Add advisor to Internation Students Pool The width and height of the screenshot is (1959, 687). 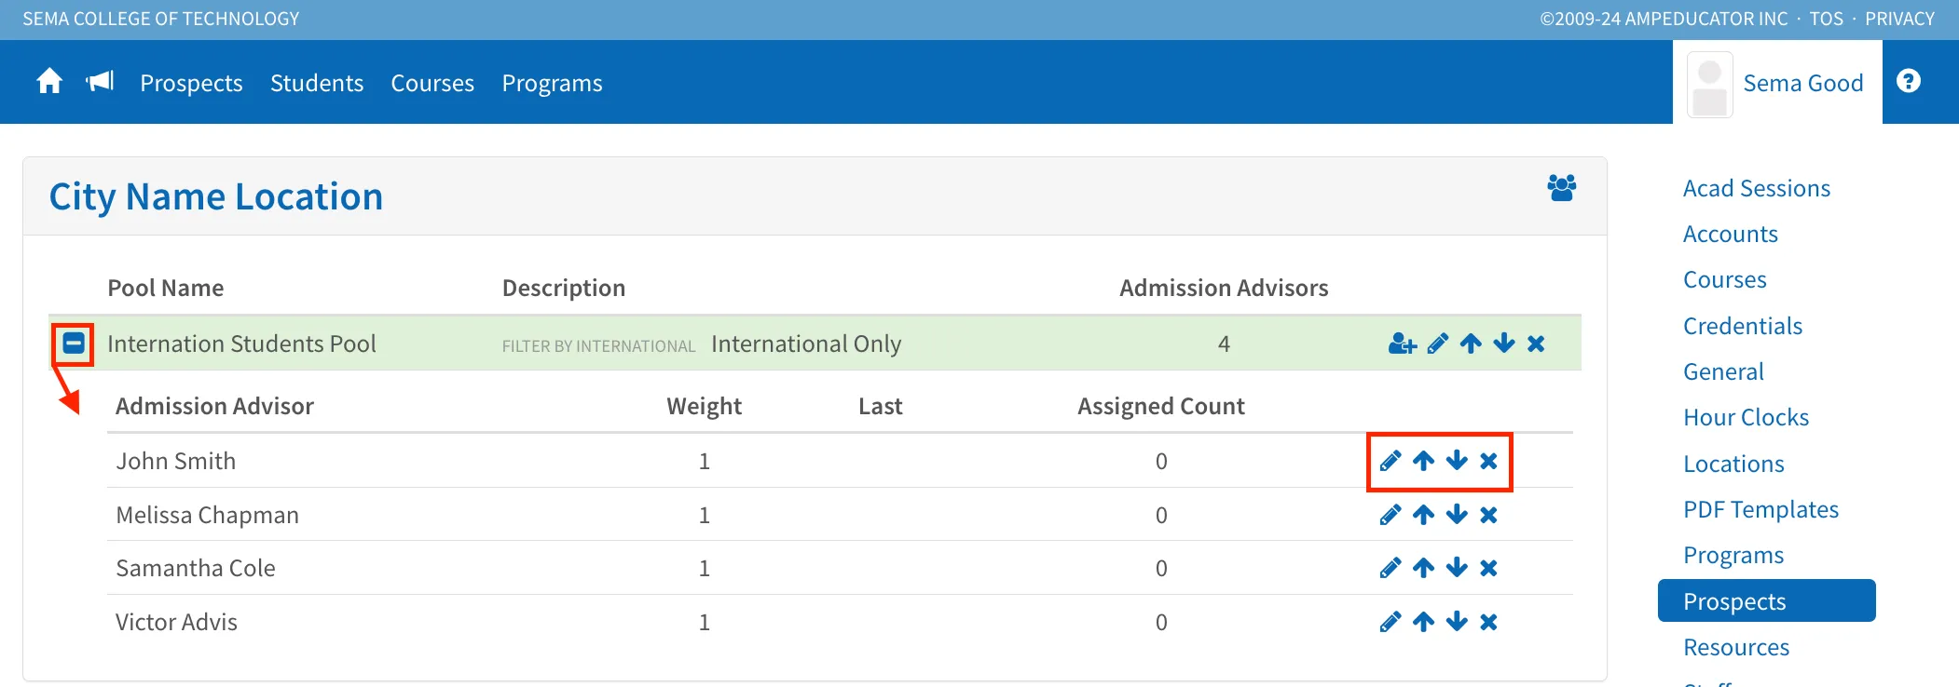pos(1402,344)
